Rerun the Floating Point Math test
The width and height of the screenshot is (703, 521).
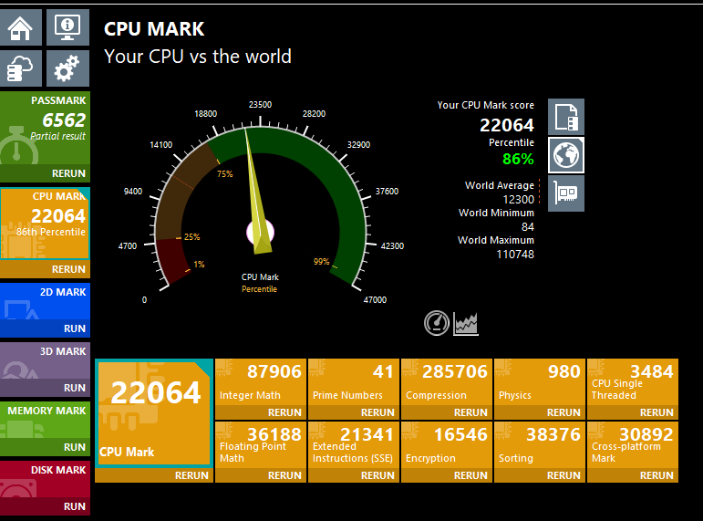tap(284, 475)
